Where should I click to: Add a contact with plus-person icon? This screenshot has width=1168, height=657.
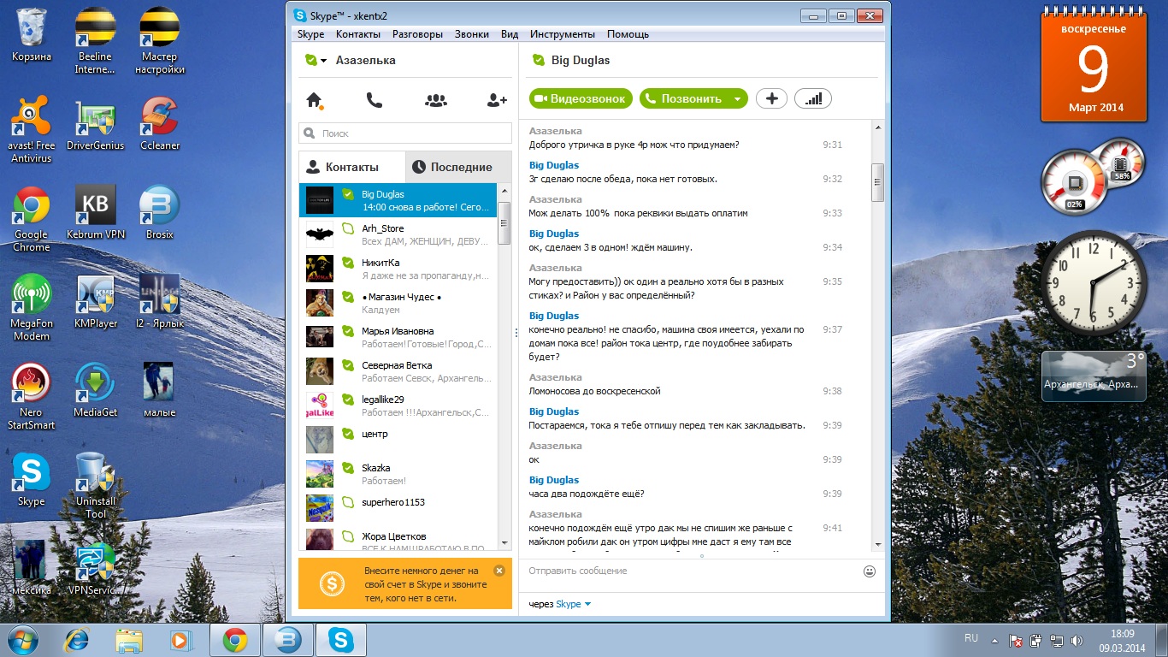(x=497, y=100)
